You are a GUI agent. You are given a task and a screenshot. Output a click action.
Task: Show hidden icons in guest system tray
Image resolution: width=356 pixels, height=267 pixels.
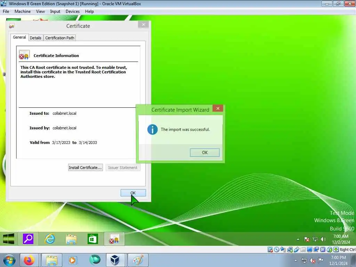[298, 239]
